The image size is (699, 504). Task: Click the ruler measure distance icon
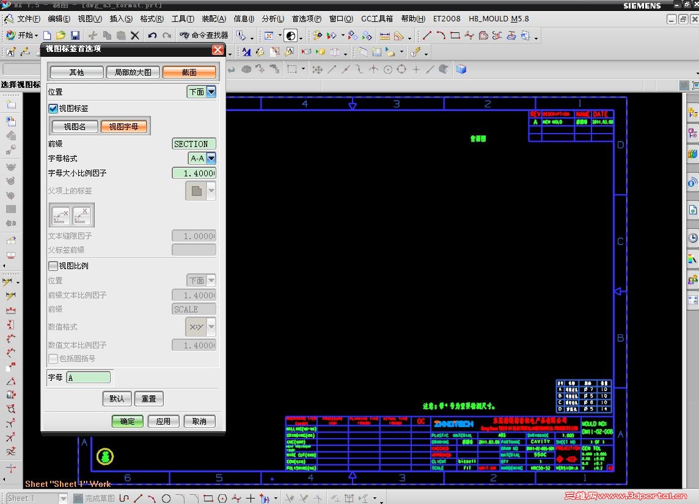click(385, 35)
